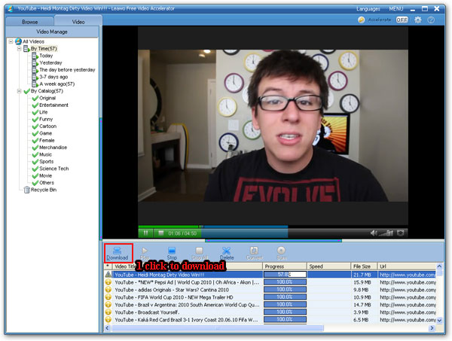
Task: Toggle the Accelerate OFF switch
Action: [402, 20]
